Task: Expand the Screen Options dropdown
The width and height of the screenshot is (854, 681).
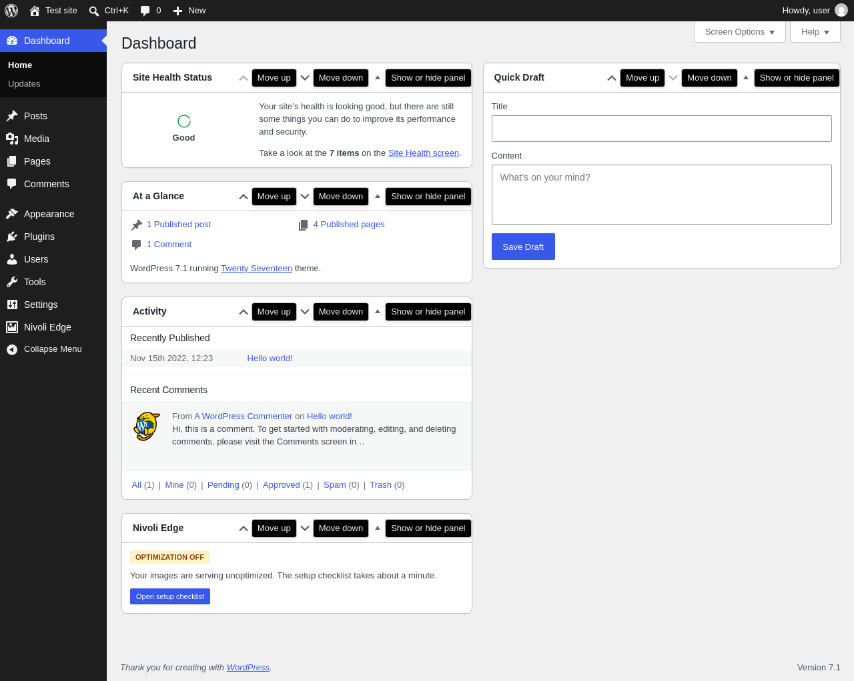Action: pos(740,32)
